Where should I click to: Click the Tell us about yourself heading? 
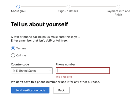pos(39,24)
